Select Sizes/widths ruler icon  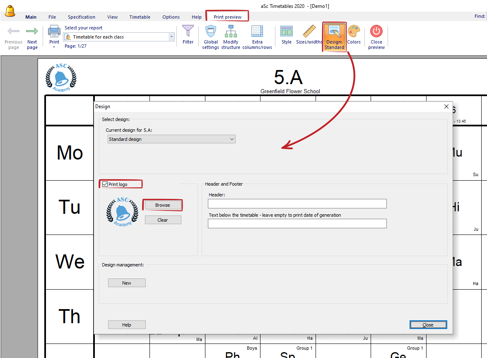(x=309, y=31)
